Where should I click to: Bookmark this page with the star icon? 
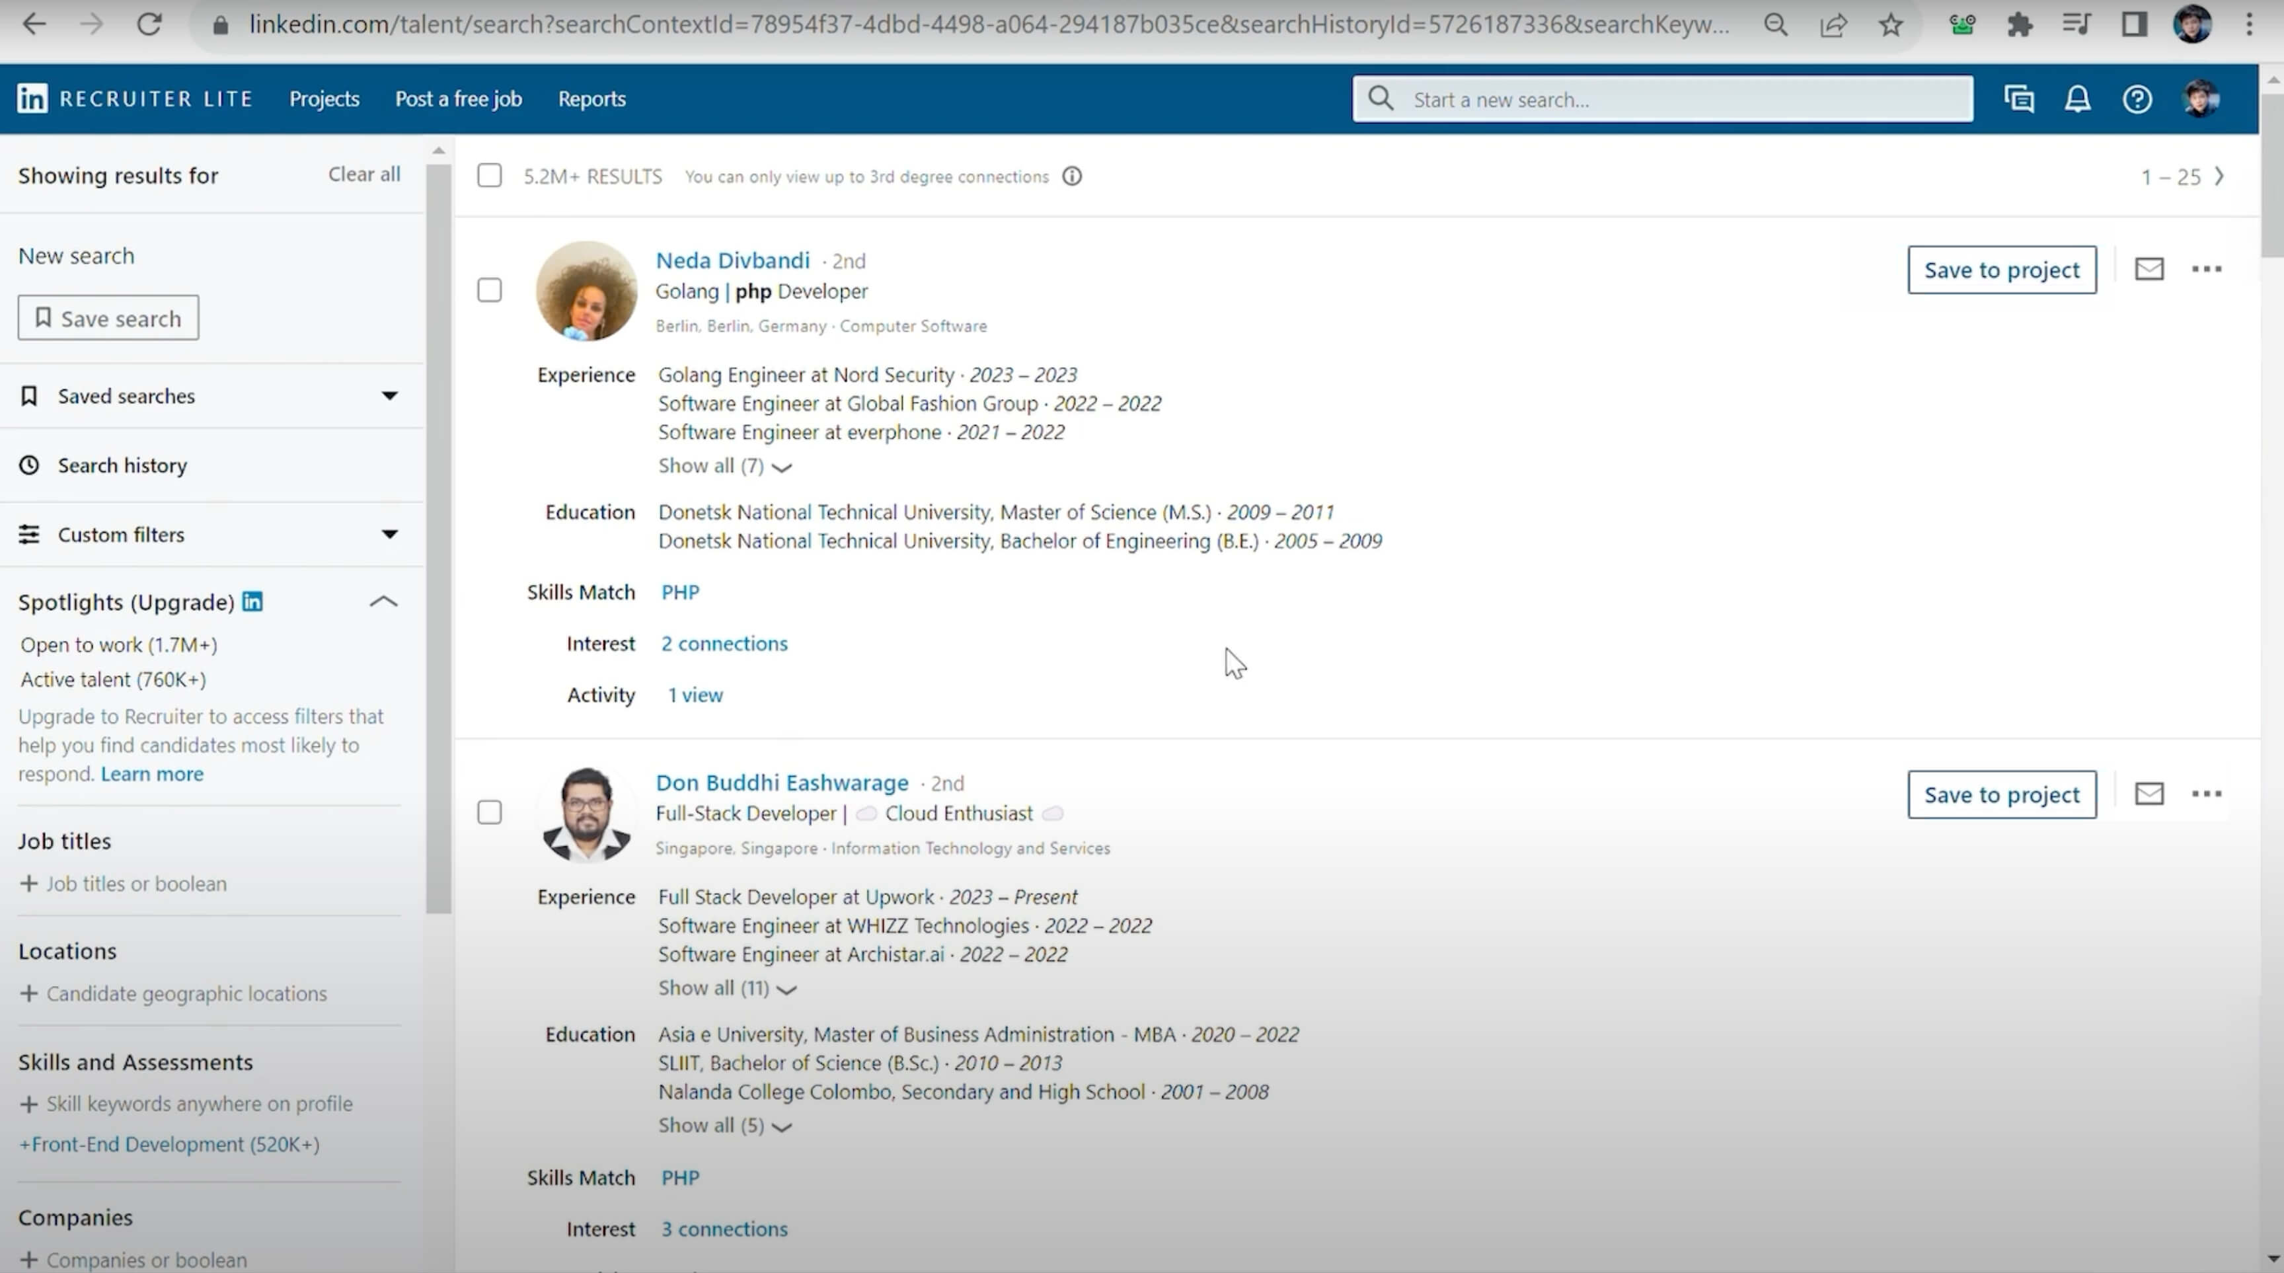coord(1890,25)
